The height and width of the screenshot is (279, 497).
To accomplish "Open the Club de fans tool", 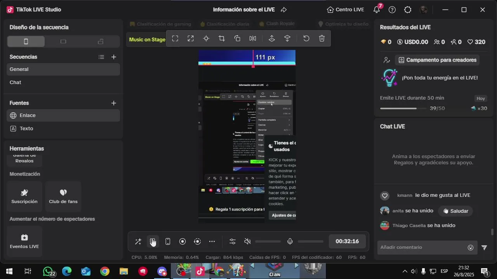I will tap(63, 196).
